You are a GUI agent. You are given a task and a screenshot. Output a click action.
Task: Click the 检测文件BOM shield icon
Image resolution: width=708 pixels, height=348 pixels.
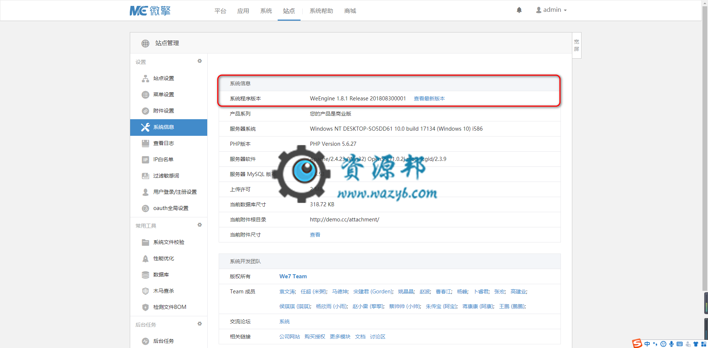coord(146,307)
